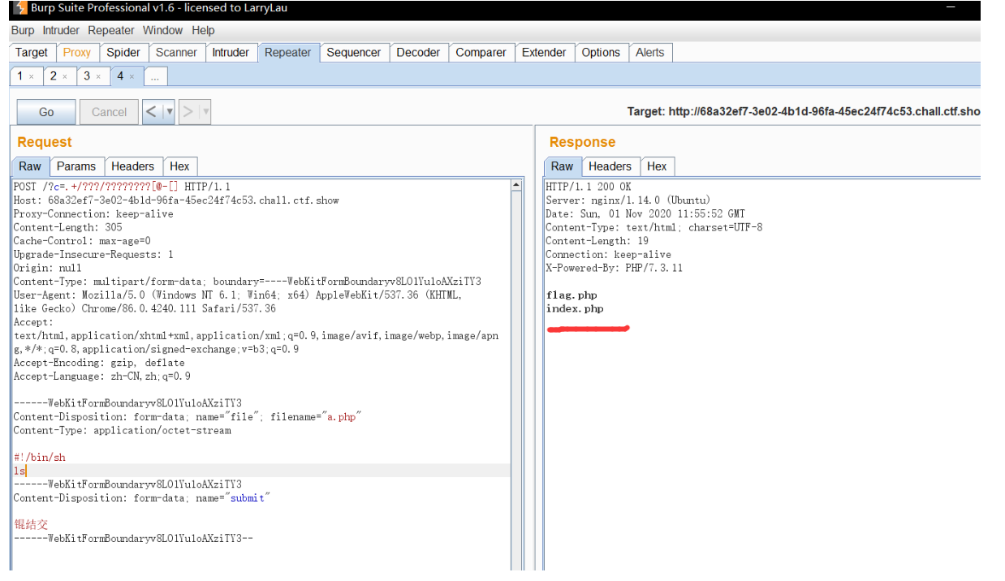Switch to the Options tab
Viewport: 1005px width, 581px height.
tap(601, 52)
